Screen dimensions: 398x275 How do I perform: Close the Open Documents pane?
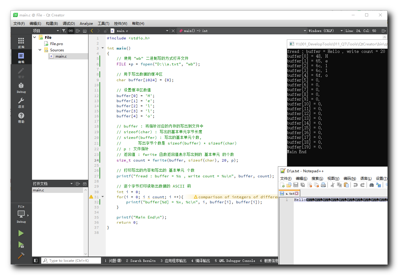coord(85,184)
